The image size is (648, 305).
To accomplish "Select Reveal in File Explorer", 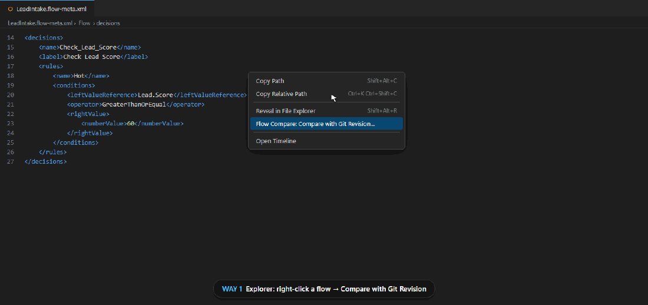I will pos(326,111).
